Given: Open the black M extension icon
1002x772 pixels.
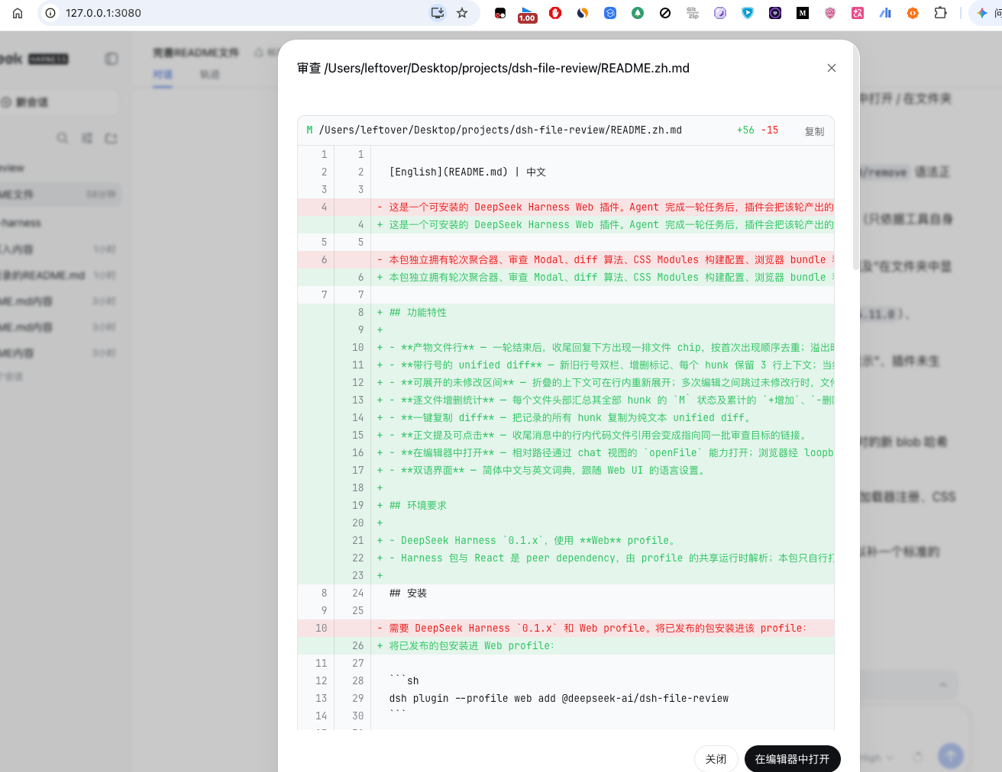Looking at the screenshot, I should pos(803,13).
